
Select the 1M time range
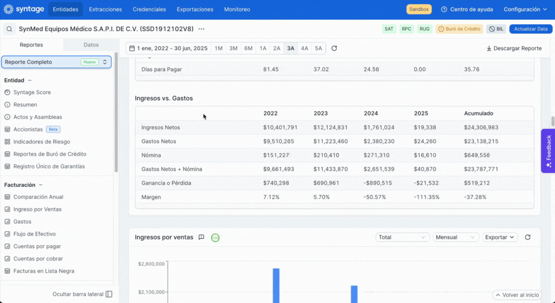point(219,48)
